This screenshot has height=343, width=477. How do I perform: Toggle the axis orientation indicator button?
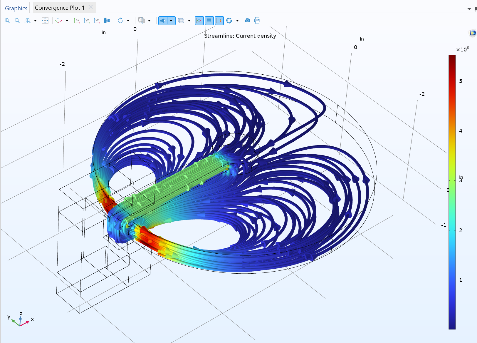tap(199, 21)
